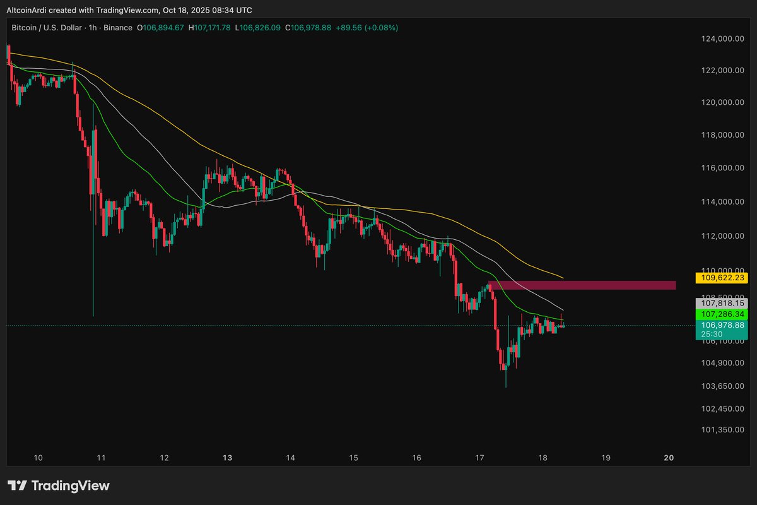Click bold date label 20 on time axis
The height and width of the screenshot is (505, 757).
[670, 458]
